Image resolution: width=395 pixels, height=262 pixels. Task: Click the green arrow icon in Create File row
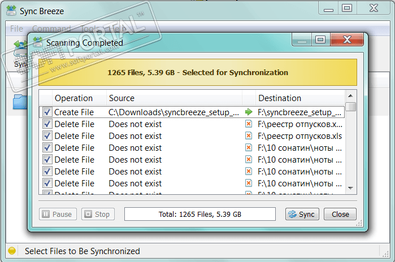(x=249, y=112)
